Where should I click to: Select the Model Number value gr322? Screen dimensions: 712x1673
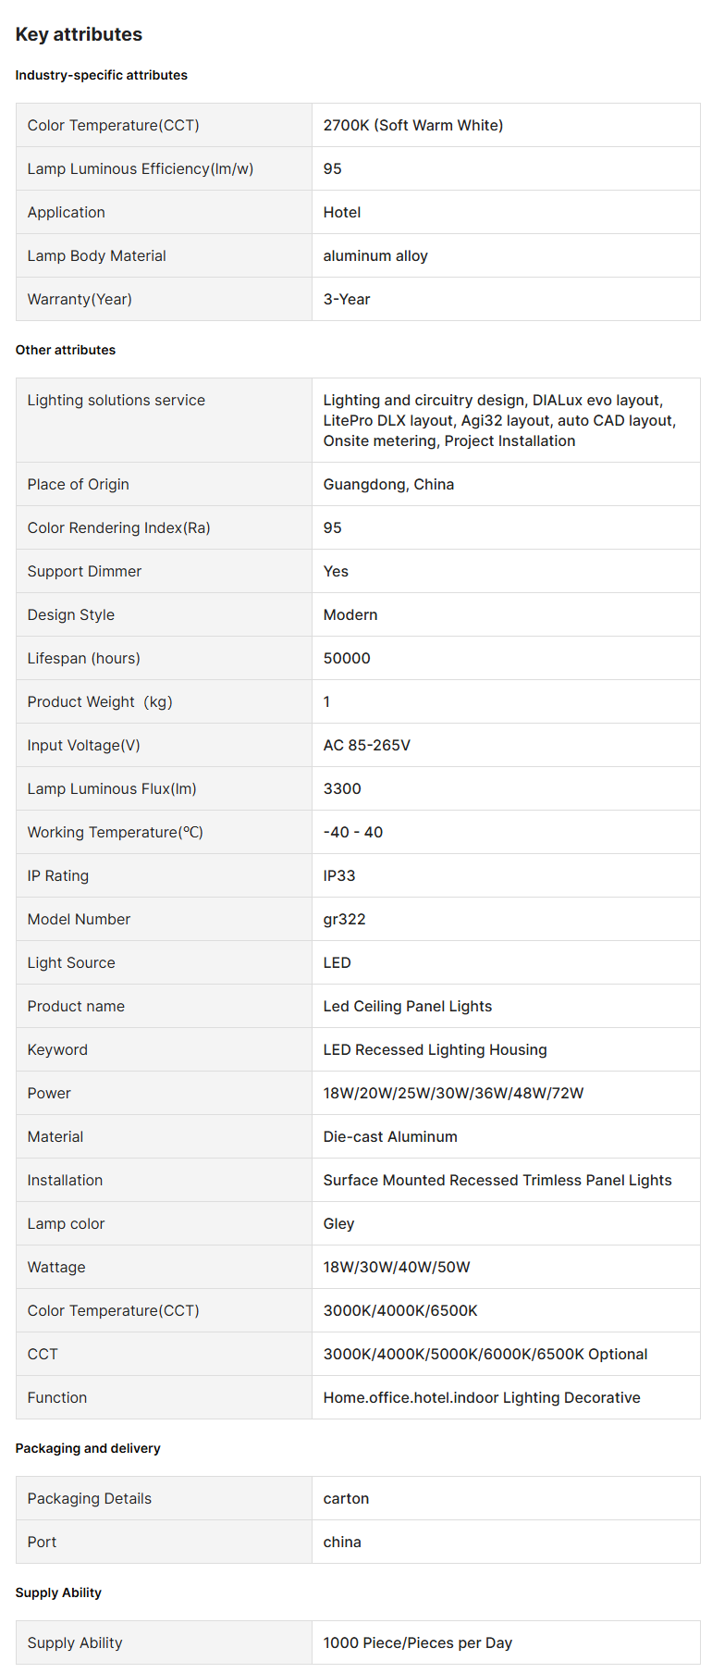coord(344,919)
